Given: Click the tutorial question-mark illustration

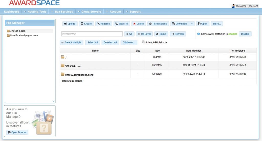Looking at the screenshot, I should click(x=44, y=128).
